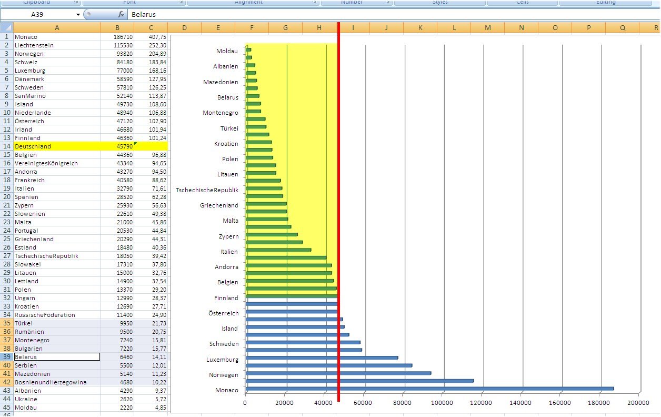The width and height of the screenshot is (661, 417).
Task: Select the value 407,75 in column C
Action: click(x=151, y=37)
